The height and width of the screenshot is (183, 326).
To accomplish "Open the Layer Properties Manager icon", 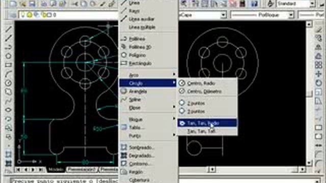I will [x=13, y=15].
